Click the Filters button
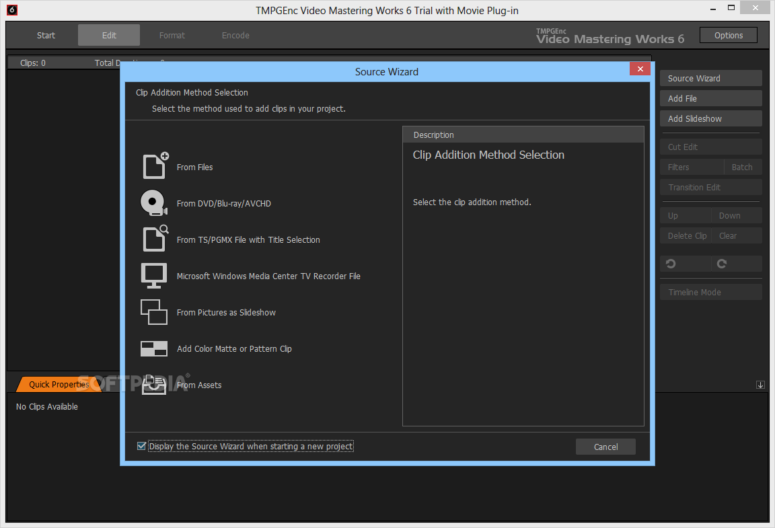Viewport: 775px width, 528px height. [x=692, y=167]
